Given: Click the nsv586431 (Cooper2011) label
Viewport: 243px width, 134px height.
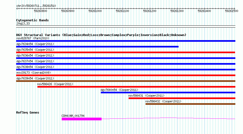Looking at the screenshot, I should [x=146, y=96].
